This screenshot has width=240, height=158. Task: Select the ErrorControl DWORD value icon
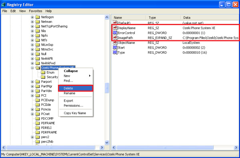pyautogui.click(x=115, y=33)
